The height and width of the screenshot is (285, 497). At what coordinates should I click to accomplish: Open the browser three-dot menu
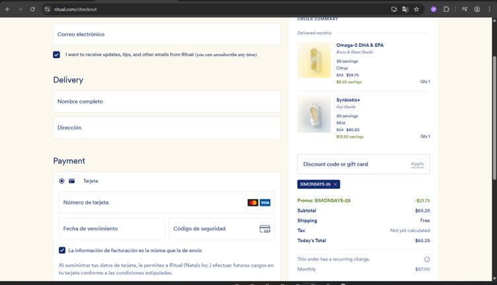point(489,9)
